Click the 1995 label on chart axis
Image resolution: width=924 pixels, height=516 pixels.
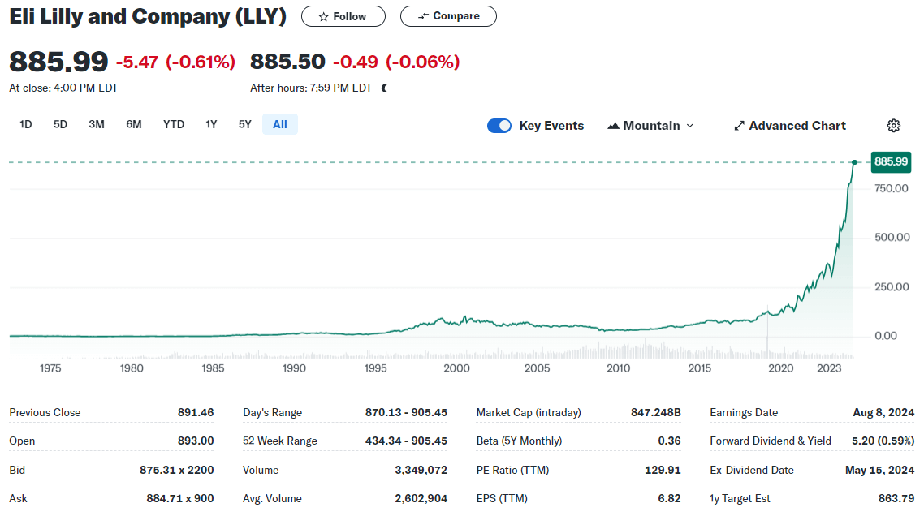point(375,368)
